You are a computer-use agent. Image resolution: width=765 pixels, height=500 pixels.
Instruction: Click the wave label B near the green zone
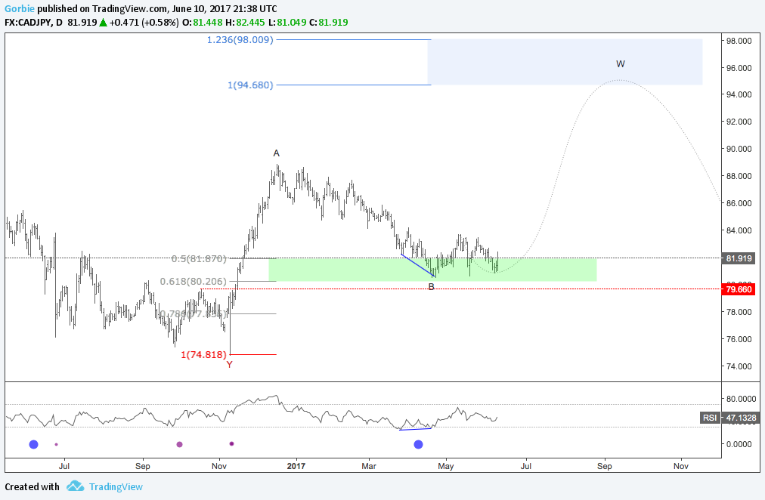(x=432, y=287)
